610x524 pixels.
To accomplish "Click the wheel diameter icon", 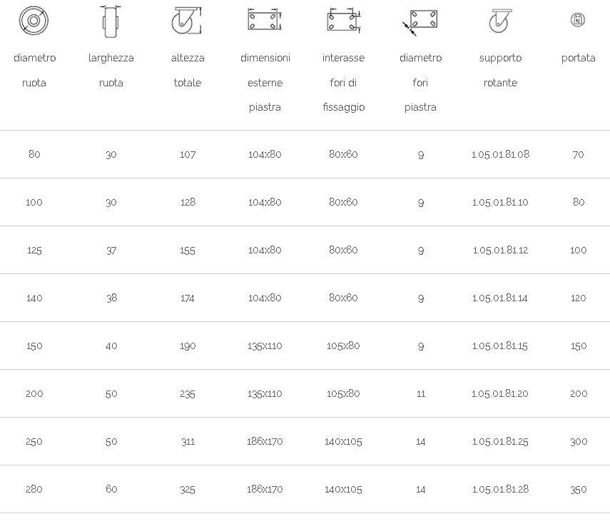I will click(x=34, y=20).
